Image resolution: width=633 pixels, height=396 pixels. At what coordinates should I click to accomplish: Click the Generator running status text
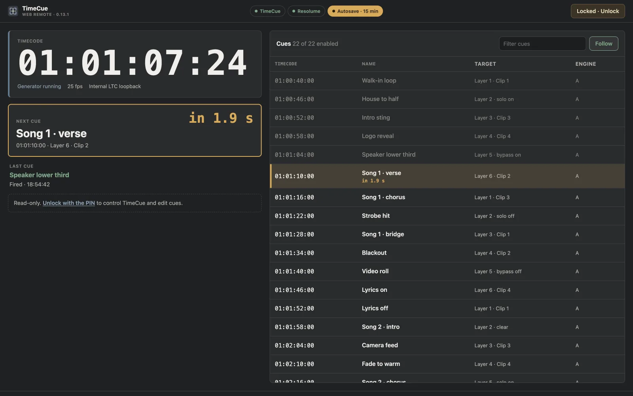(39, 86)
